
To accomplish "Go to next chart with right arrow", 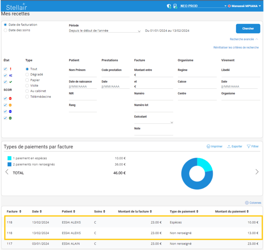I will [x=257, y=172].
